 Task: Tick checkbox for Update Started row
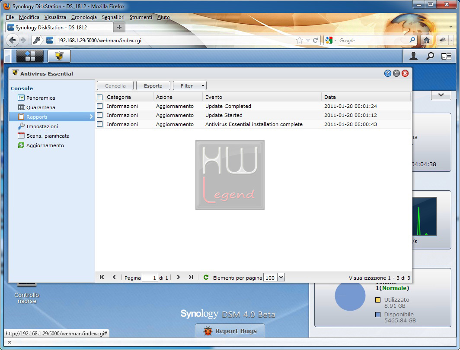click(x=100, y=115)
